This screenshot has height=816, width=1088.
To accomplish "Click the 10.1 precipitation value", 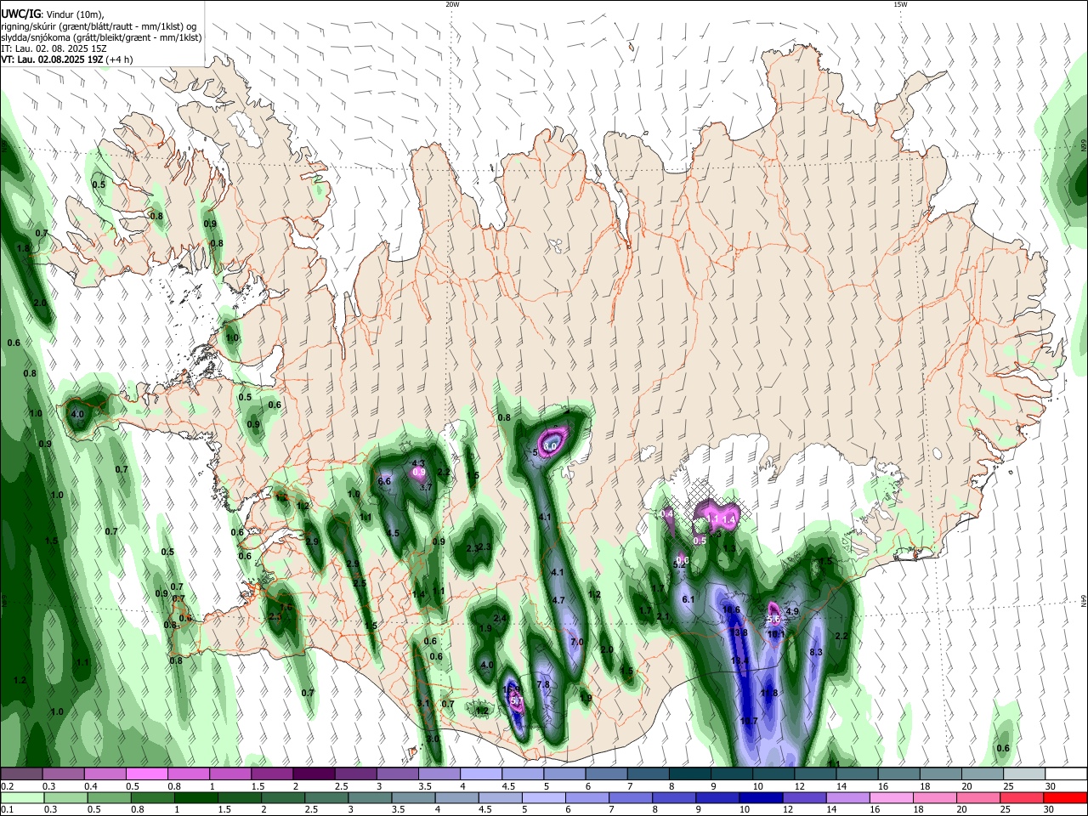I will (x=776, y=634).
